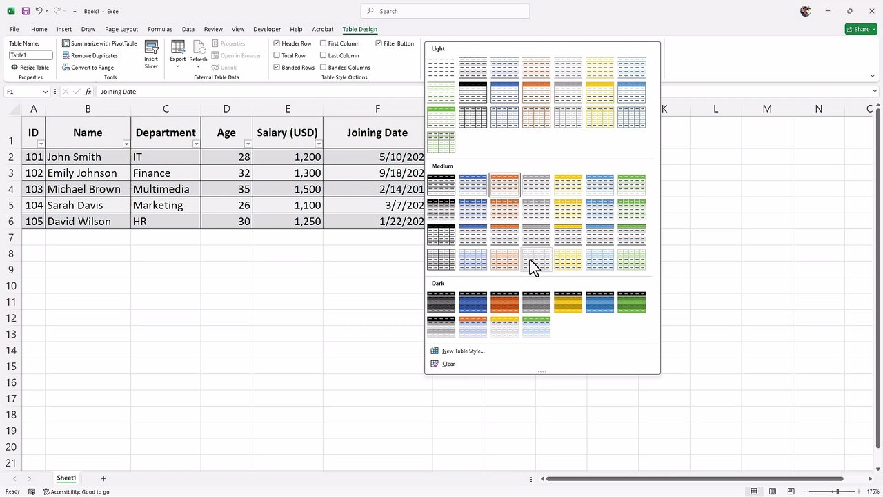Click the New Table Style icon
Image resolution: width=883 pixels, height=497 pixels.
coord(434,351)
